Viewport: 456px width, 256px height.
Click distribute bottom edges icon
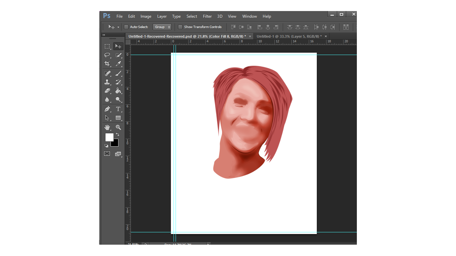[x=305, y=27]
